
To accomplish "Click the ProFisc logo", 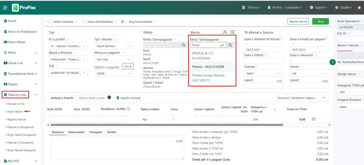I will 24,8.
